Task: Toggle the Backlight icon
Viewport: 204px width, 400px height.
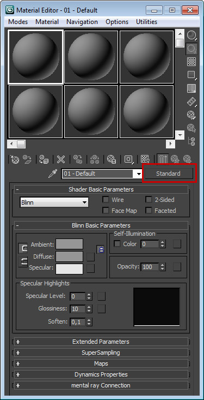Action: coord(191,49)
